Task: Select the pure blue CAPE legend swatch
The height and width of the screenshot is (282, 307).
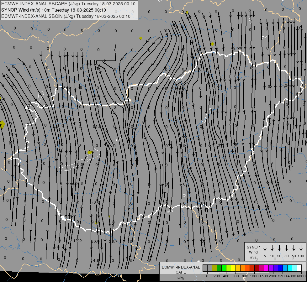Action: click(x=280, y=268)
